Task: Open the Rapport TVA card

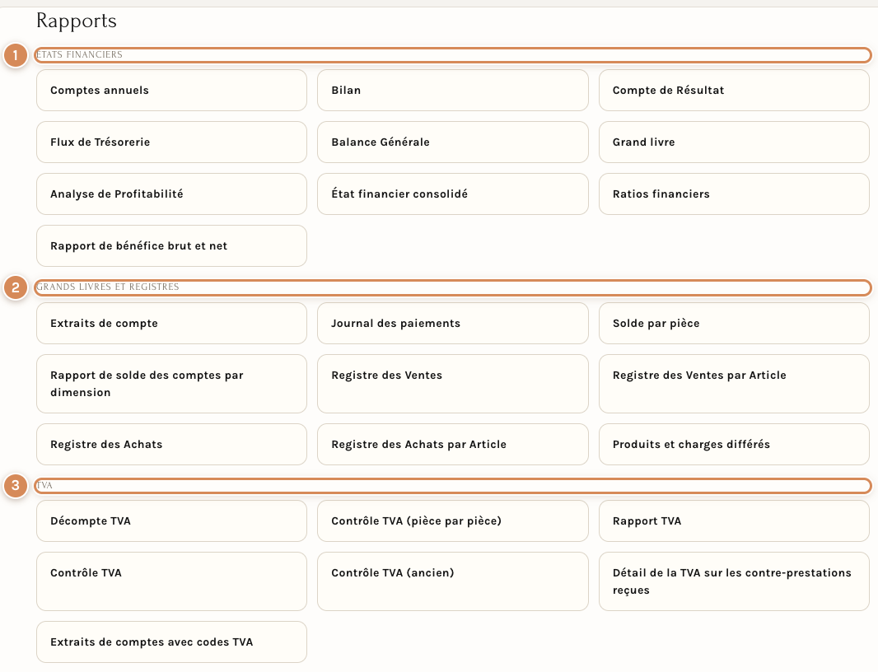Action: pyautogui.click(x=734, y=520)
